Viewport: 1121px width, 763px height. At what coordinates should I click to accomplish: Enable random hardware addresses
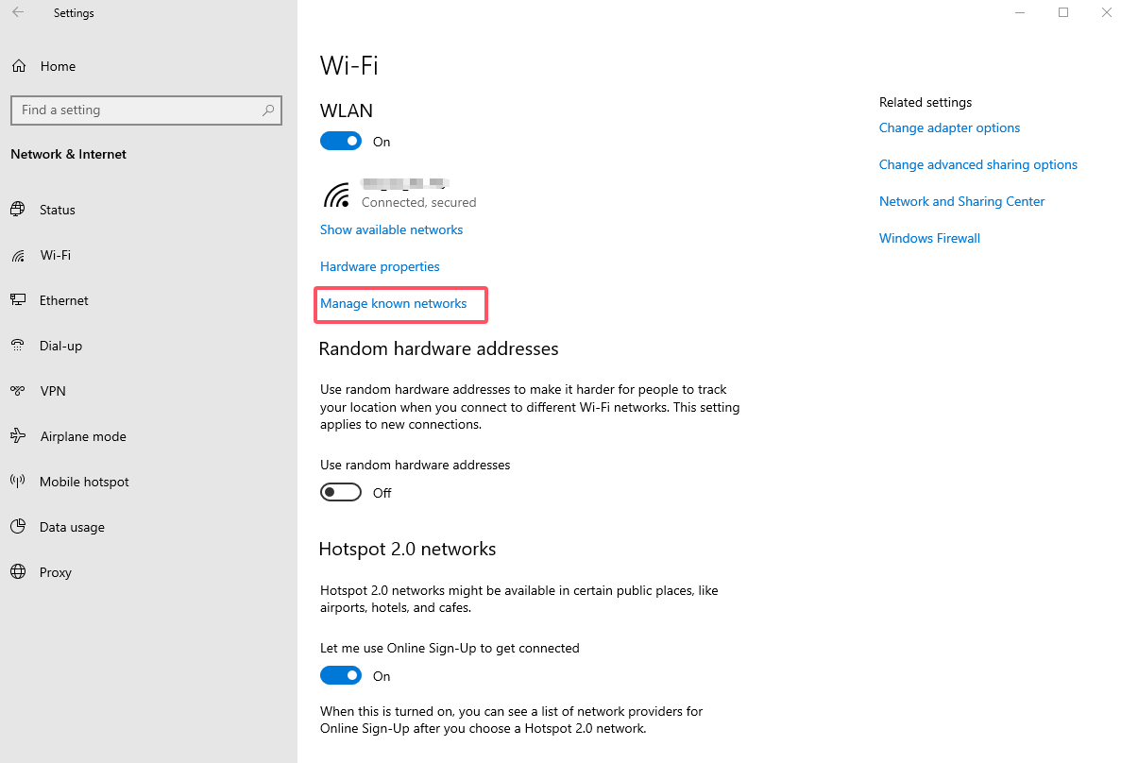[341, 491]
